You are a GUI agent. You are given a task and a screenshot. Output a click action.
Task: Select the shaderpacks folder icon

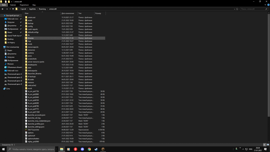26,65
